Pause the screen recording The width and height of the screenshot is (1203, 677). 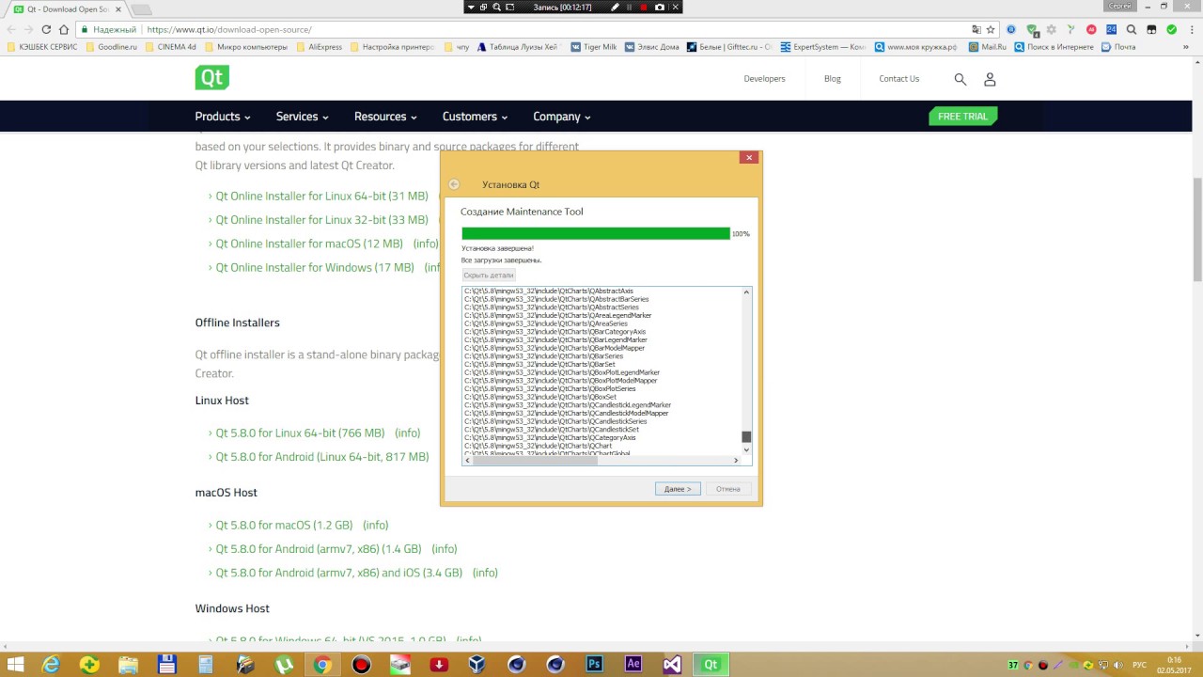[x=630, y=7]
